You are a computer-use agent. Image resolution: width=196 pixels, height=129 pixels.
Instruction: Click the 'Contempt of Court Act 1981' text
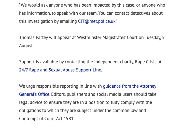(46, 119)
